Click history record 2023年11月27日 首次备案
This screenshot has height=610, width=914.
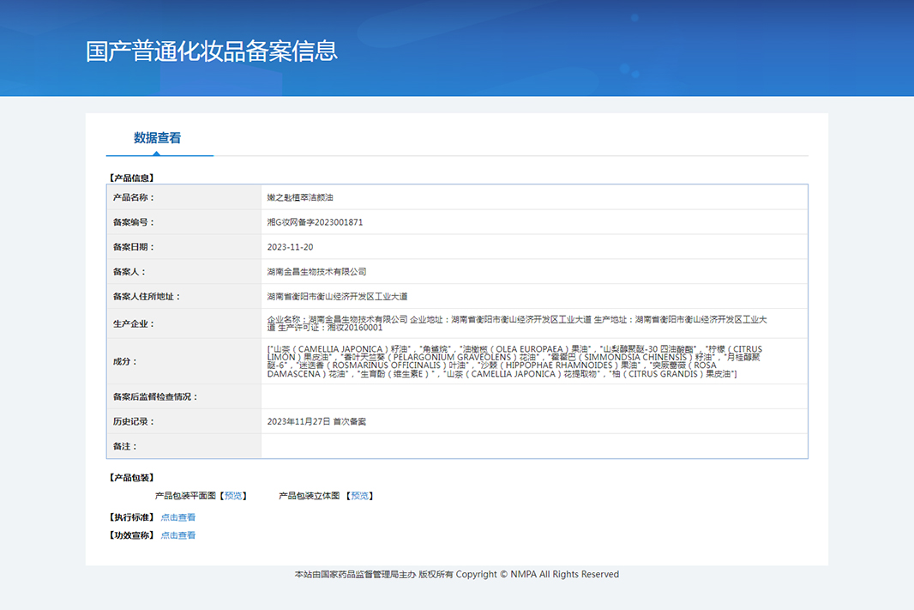(317, 422)
